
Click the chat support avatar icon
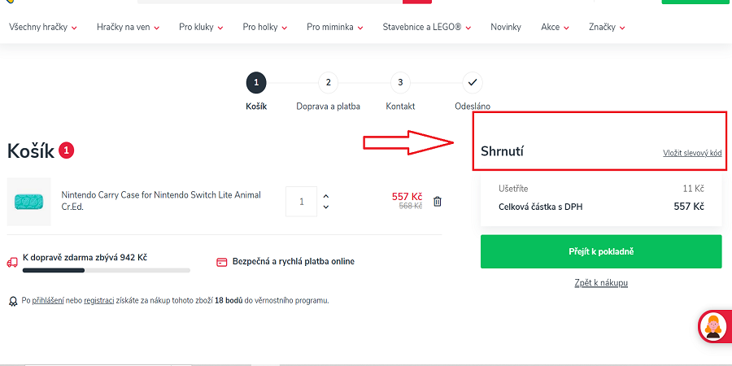(714, 326)
